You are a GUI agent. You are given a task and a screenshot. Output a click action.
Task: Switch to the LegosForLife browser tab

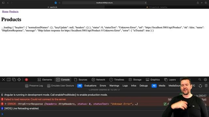tap(52, 7)
